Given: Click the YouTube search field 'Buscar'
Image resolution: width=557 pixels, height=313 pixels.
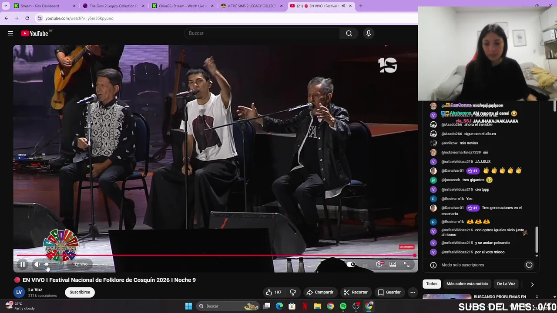Looking at the screenshot, I should pos(262,33).
